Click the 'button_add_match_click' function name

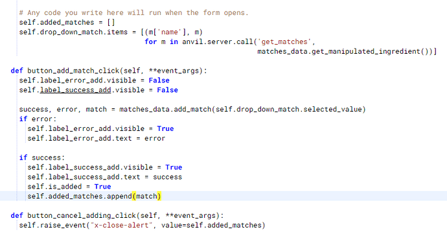[73, 71]
